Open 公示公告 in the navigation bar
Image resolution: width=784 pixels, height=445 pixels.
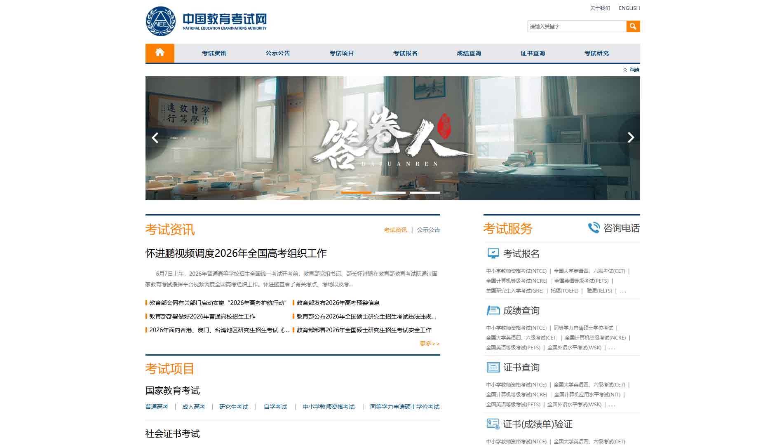(278, 53)
